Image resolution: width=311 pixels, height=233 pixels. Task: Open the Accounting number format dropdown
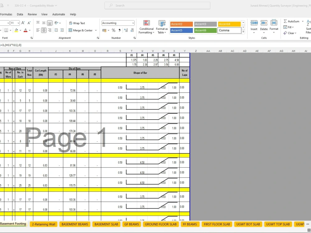[x=133, y=23]
